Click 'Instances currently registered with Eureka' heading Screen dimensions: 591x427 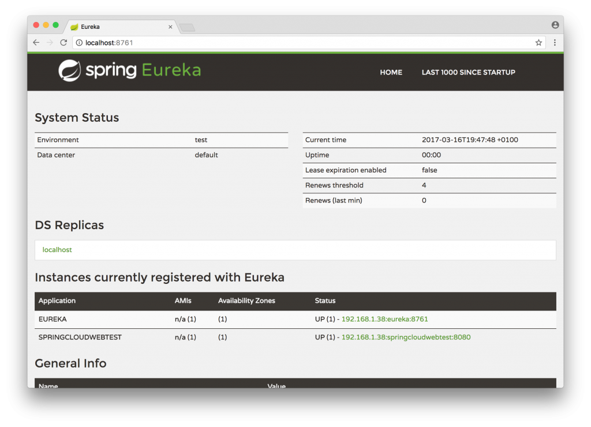159,278
